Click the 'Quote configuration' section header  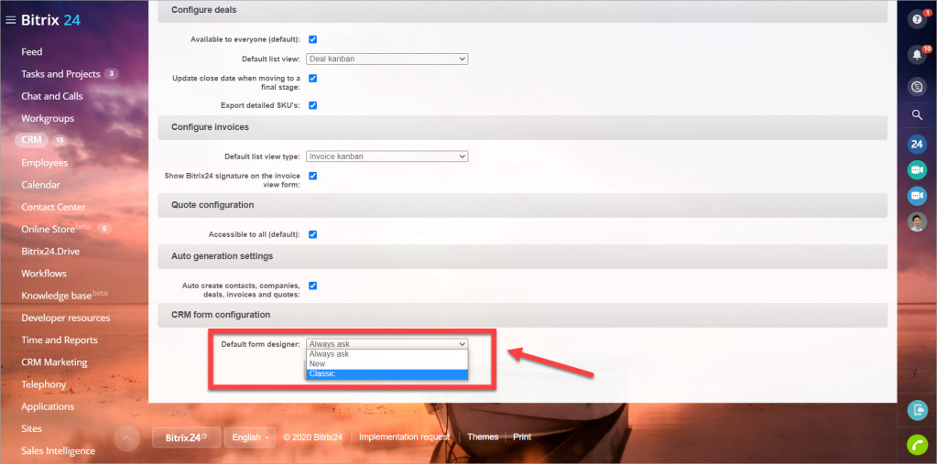click(522, 205)
